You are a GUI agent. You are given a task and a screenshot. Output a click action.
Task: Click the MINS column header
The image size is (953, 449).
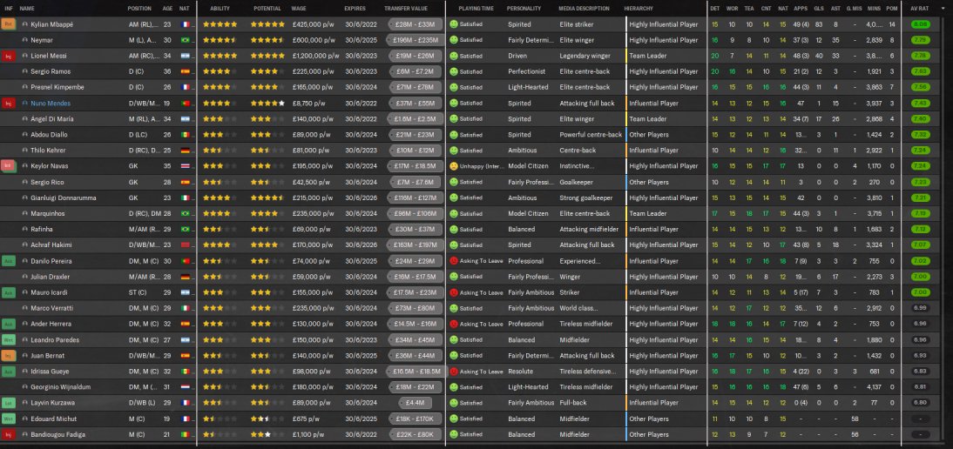tap(874, 9)
